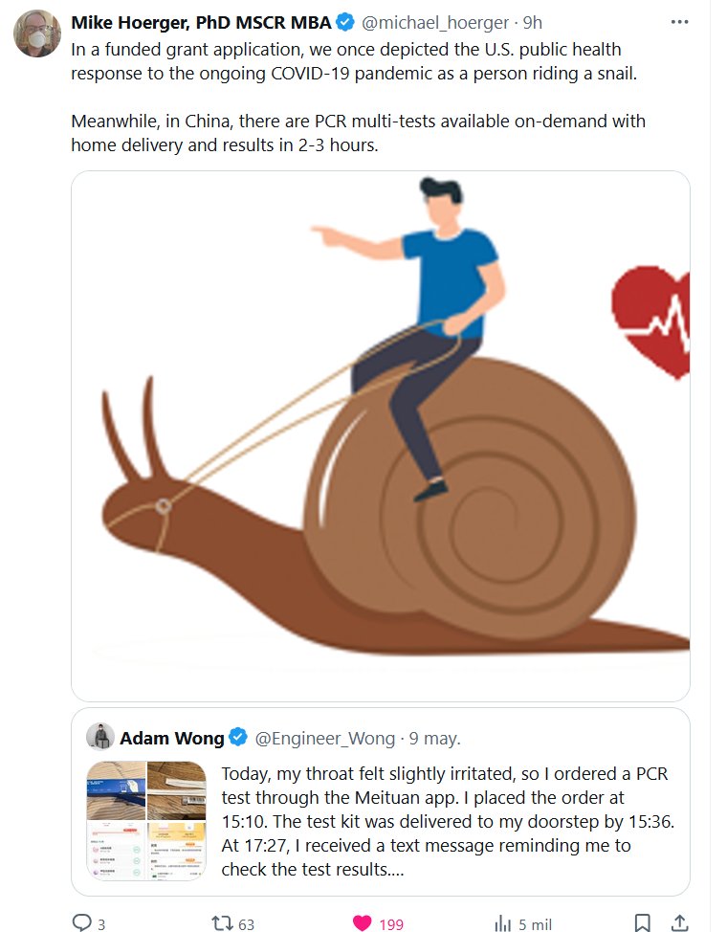Click the 9 may. date on quoted tweet
Viewport: 727px width, 932px height.
point(434,738)
